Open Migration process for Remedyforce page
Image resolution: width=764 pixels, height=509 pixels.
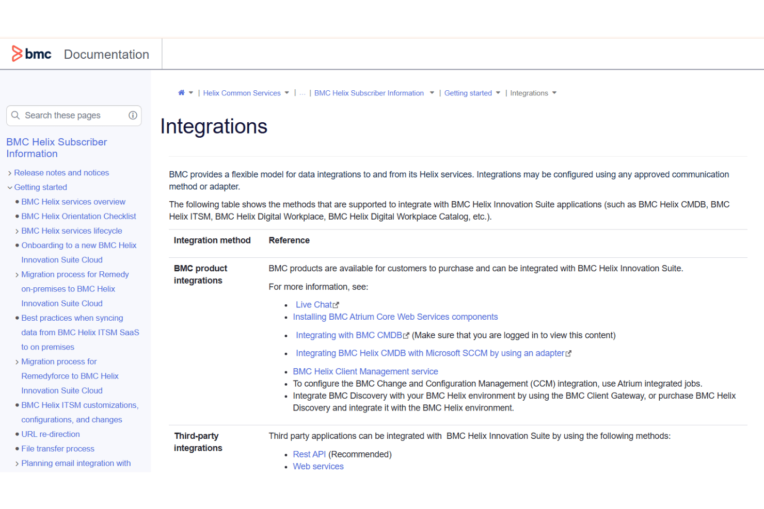click(70, 376)
